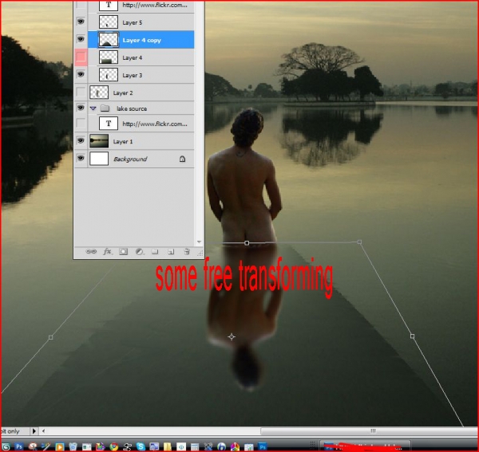This screenshot has width=479, height=452.
Task: Select Layer 3 thumbnail
Action: click(109, 75)
